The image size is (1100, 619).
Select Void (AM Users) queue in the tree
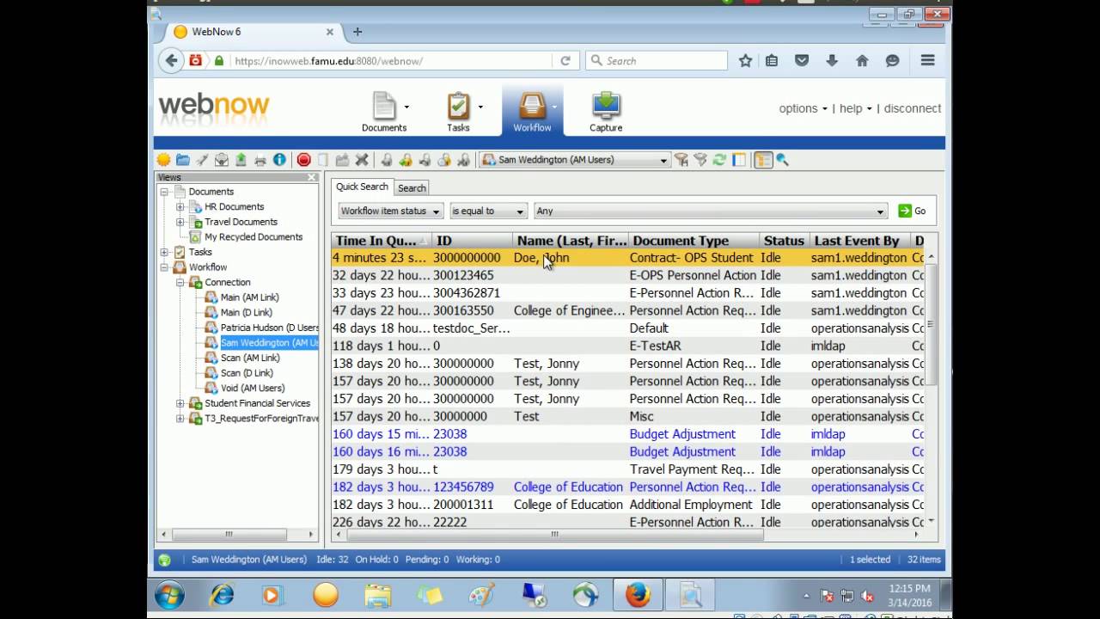(x=253, y=388)
